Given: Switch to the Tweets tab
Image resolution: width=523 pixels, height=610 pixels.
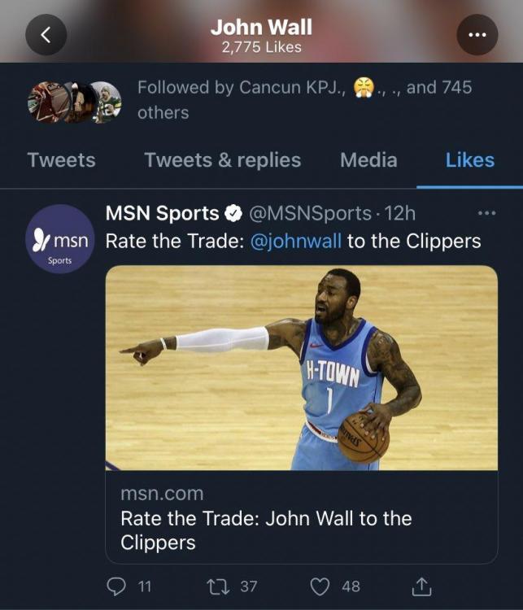Looking at the screenshot, I should click(x=61, y=160).
